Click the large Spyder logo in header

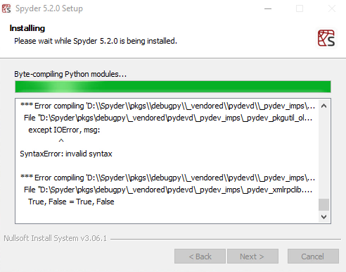tap(326, 38)
